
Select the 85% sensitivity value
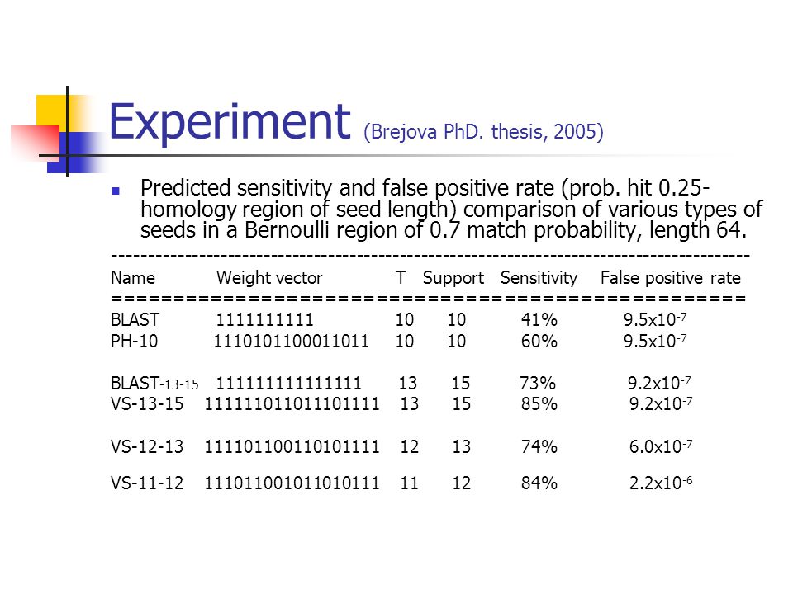click(539, 404)
